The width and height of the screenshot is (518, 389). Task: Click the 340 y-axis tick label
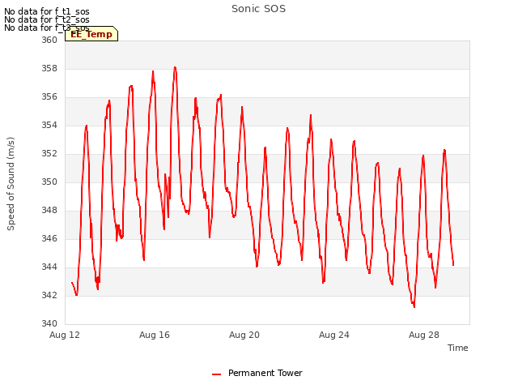(x=49, y=324)
